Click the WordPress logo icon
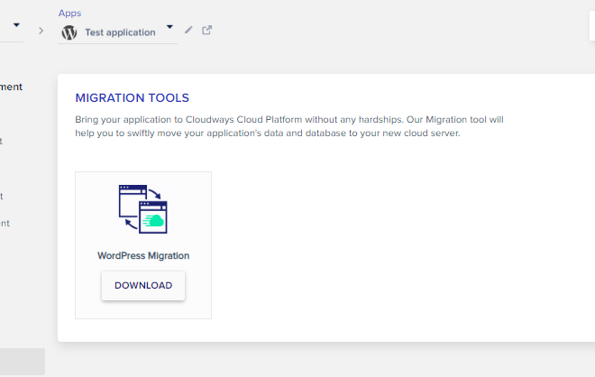 tap(69, 32)
